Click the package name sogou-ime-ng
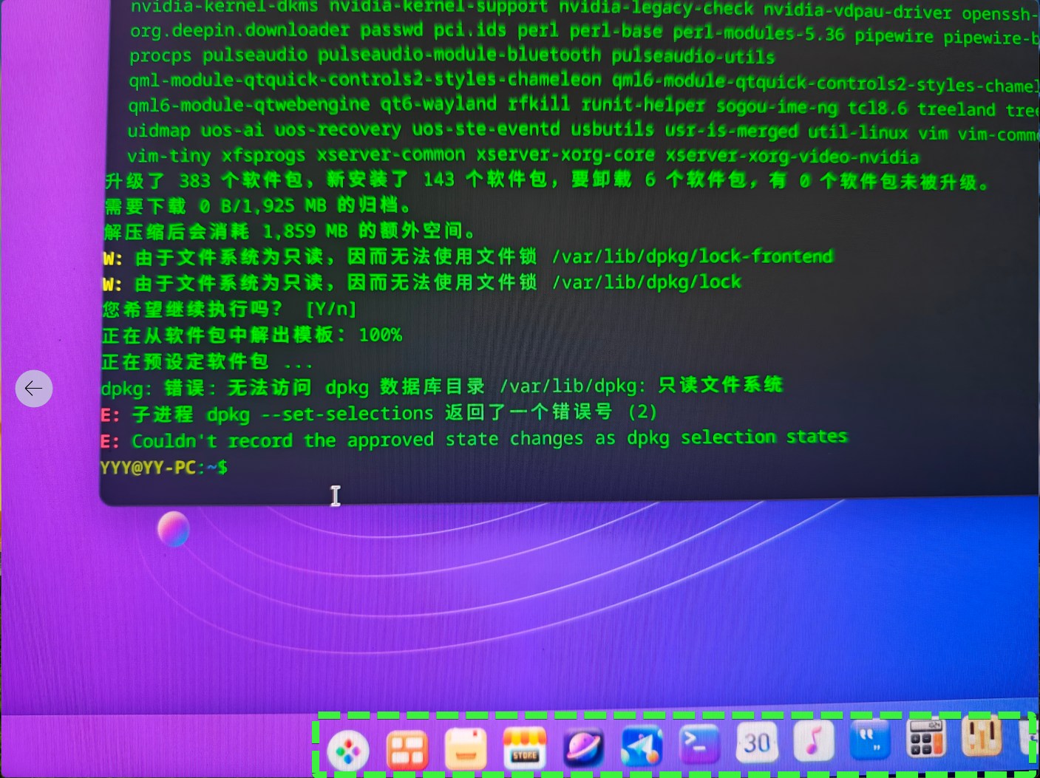 click(x=777, y=106)
